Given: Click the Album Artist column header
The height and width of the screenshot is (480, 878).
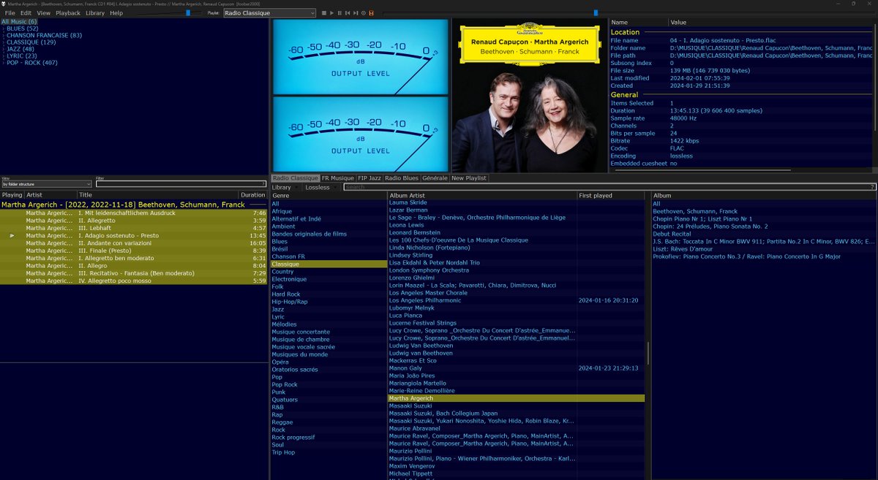Looking at the screenshot, I should click(481, 196).
